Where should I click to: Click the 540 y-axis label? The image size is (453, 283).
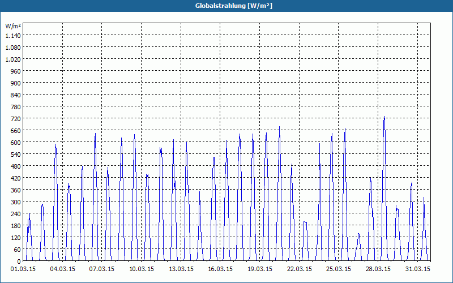pos(16,154)
